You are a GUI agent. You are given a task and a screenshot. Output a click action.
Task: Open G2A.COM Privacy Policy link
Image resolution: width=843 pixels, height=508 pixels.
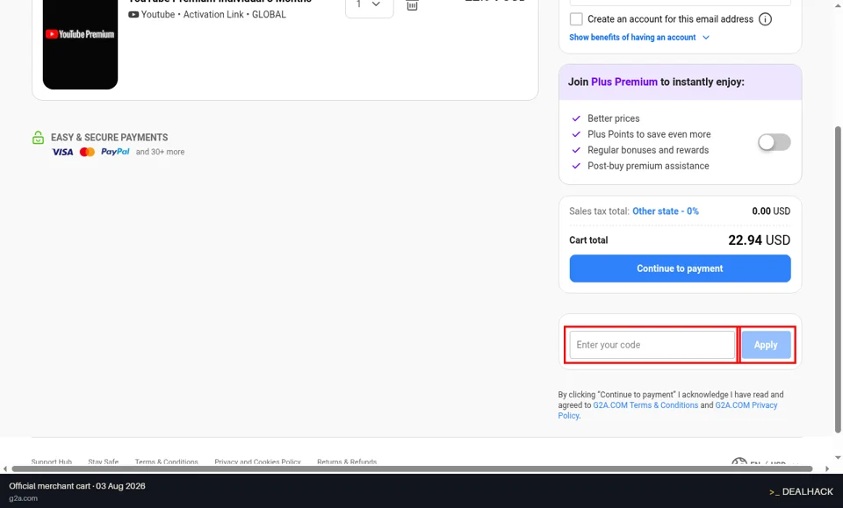point(746,405)
